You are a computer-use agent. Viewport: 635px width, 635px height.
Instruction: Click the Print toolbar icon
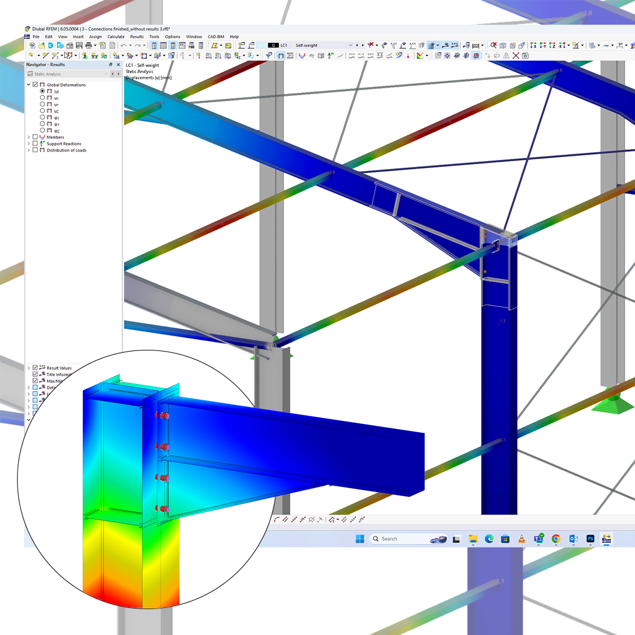[x=88, y=45]
